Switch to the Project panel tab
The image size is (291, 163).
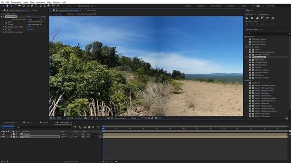[35, 10]
